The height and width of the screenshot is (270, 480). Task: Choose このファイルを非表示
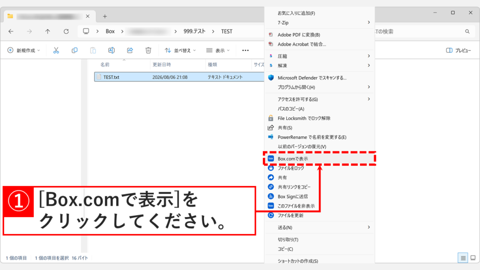coord(319,206)
